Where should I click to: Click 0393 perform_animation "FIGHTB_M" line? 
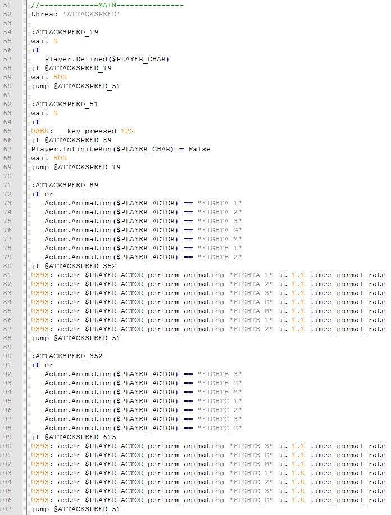(208, 464)
